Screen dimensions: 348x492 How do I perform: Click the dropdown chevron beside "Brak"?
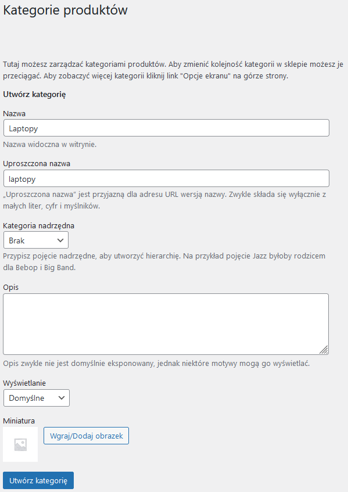click(61, 240)
